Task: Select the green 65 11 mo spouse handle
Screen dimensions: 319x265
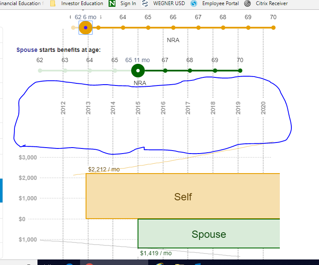Action: point(138,71)
